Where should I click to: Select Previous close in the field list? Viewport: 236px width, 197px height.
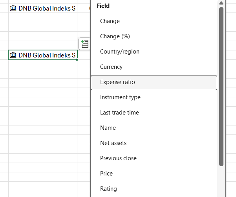(118, 158)
